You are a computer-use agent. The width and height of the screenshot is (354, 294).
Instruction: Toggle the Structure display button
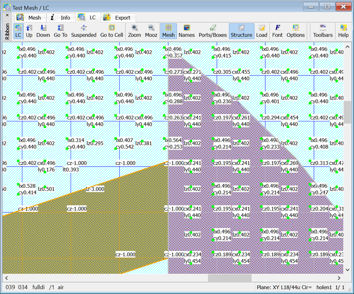[x=241, y=31]
